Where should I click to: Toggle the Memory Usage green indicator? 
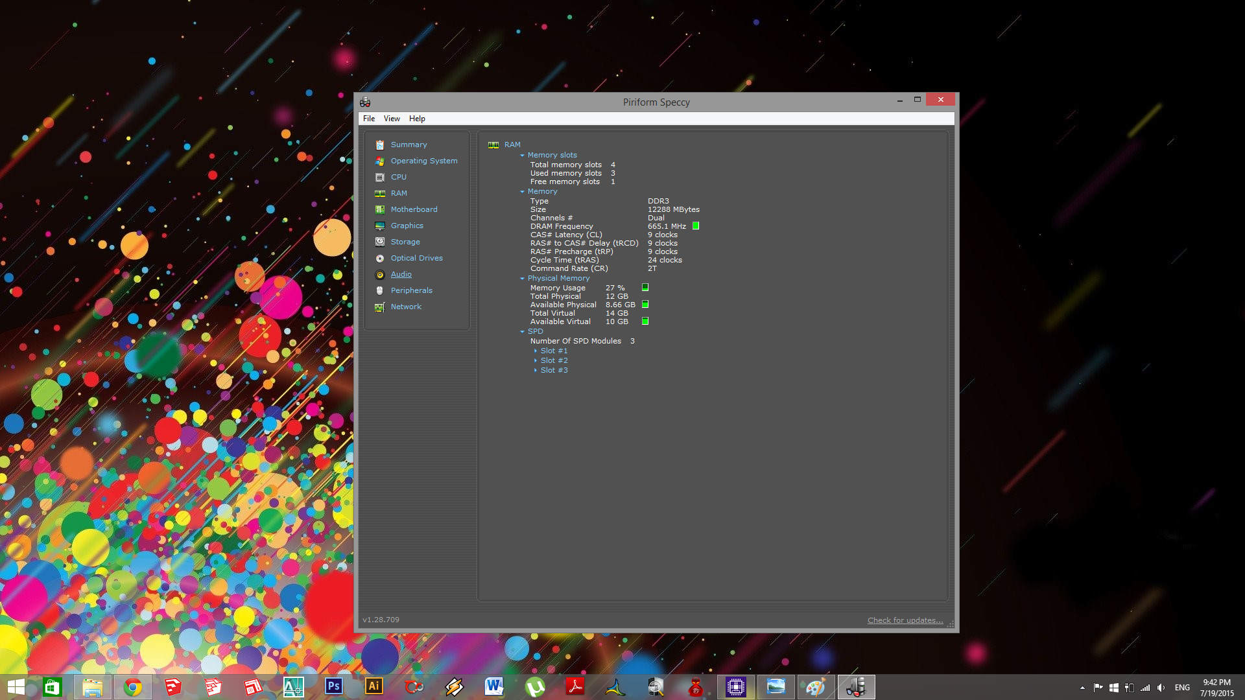tap(645, 287)
